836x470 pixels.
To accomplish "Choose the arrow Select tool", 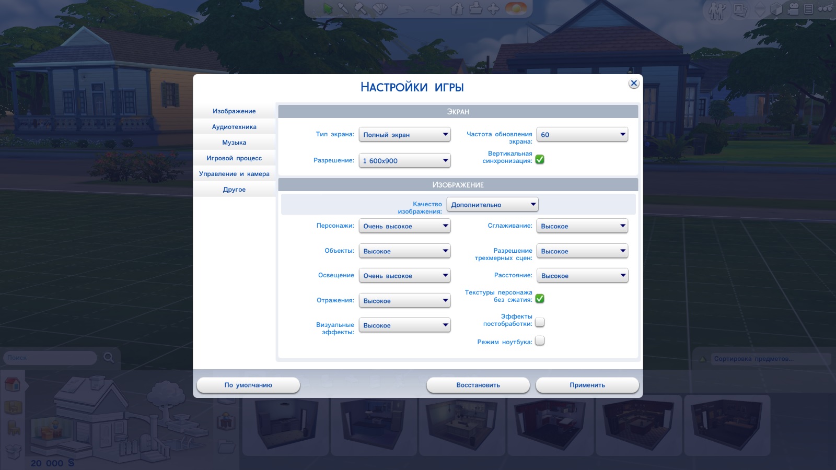I will coord(328,9).
